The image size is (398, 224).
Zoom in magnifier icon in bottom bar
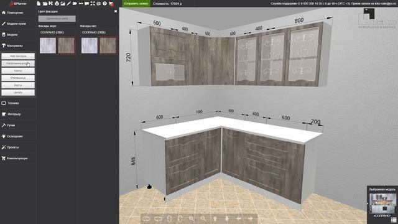click(192, 218)
